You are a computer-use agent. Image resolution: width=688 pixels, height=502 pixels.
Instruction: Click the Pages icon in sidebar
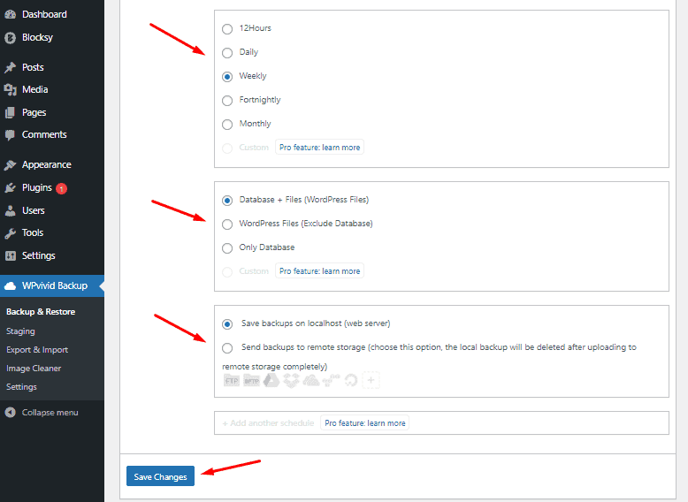[x=10, y=112]
